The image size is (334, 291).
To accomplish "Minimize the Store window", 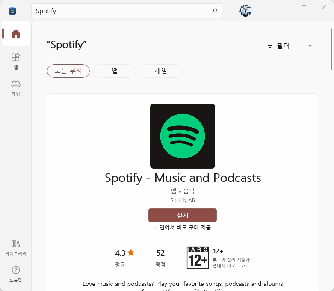I will click(x=284, y=7).
